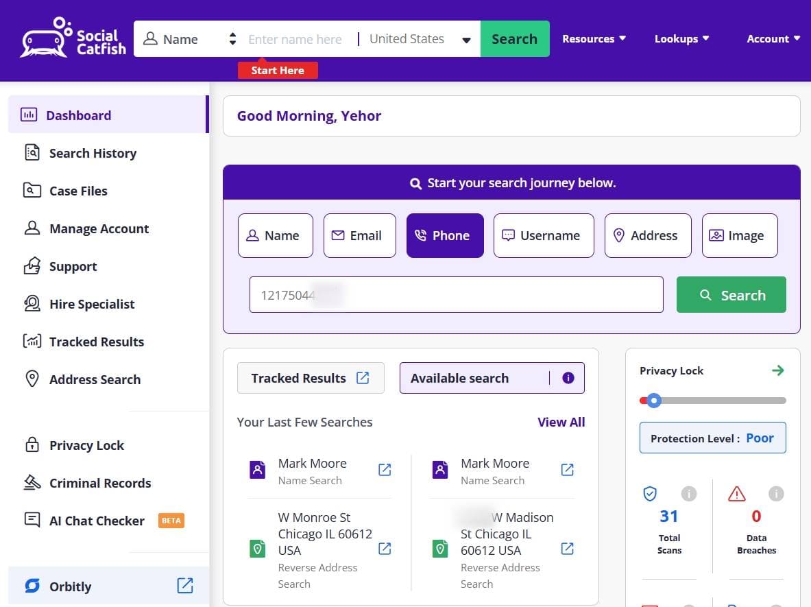Click the Protection Level Poor box
811x607 pixels.
713,438
